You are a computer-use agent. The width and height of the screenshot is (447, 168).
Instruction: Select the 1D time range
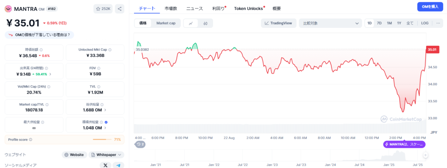click(x=369, y=24)
